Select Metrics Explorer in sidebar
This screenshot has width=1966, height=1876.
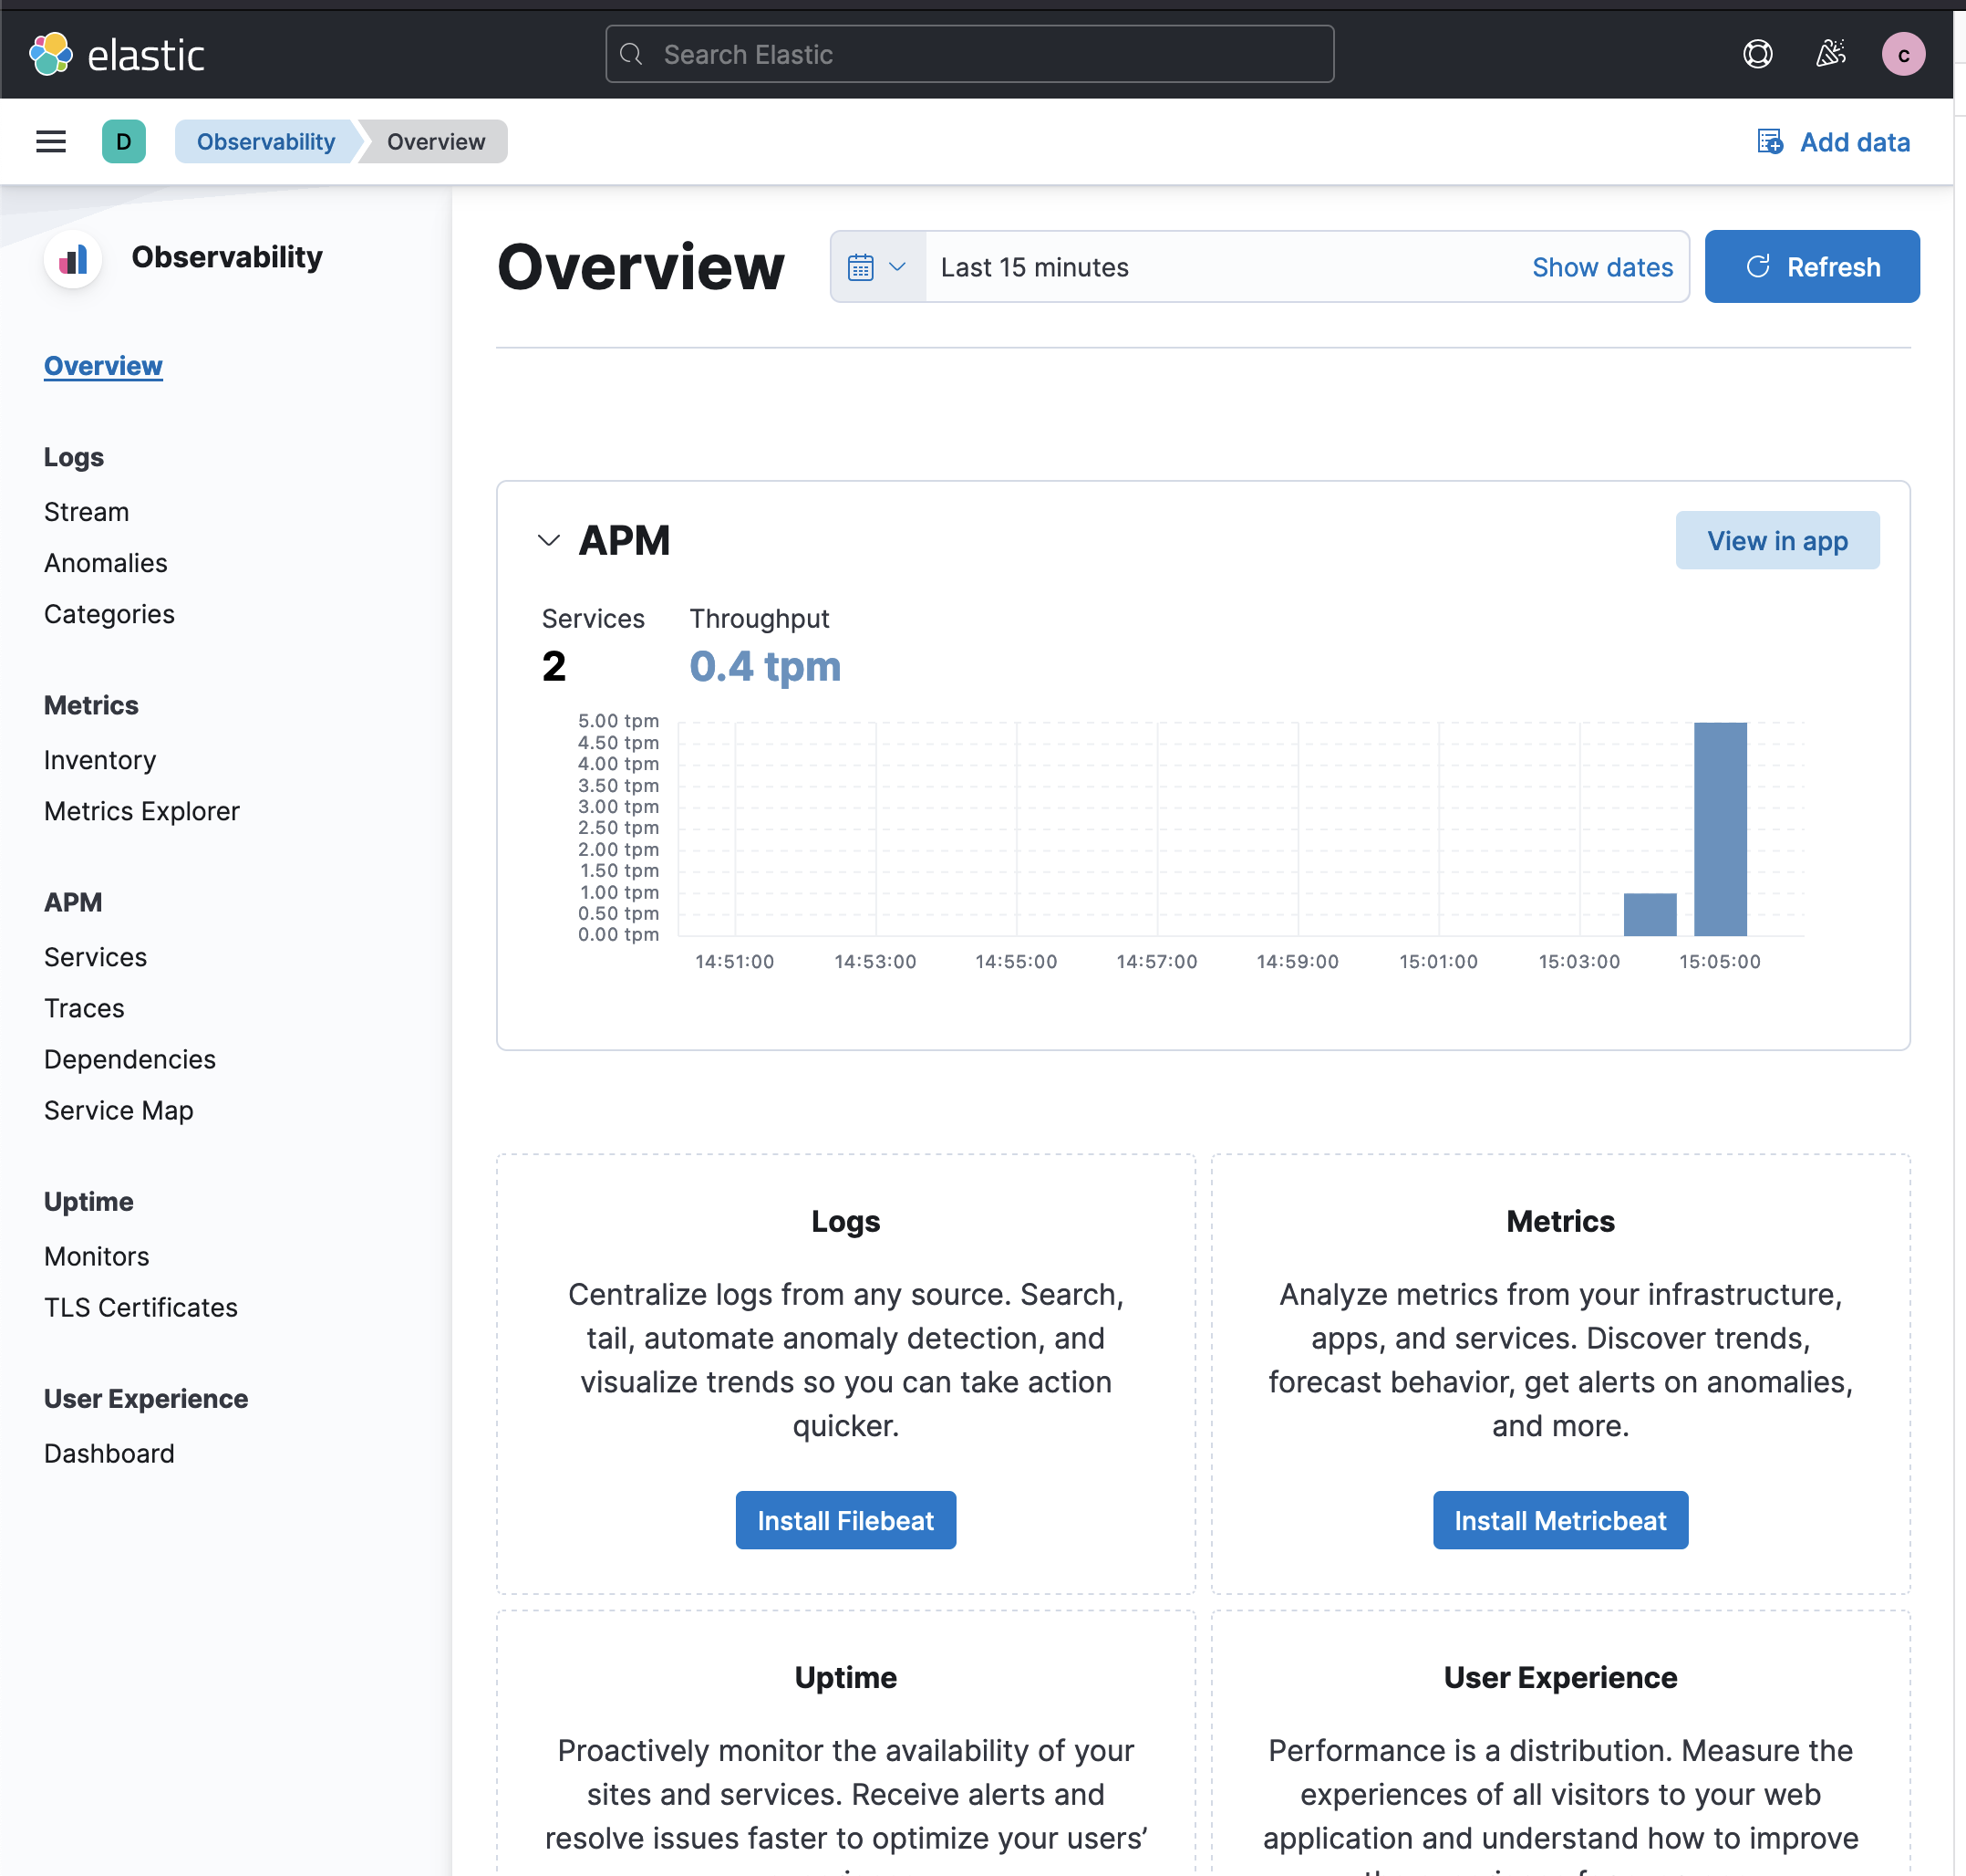pos(142,811)
